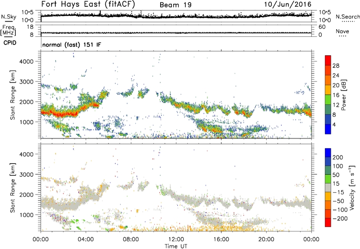
Task: Click the '-50' velocity scale value
Action: click(338, 201)
